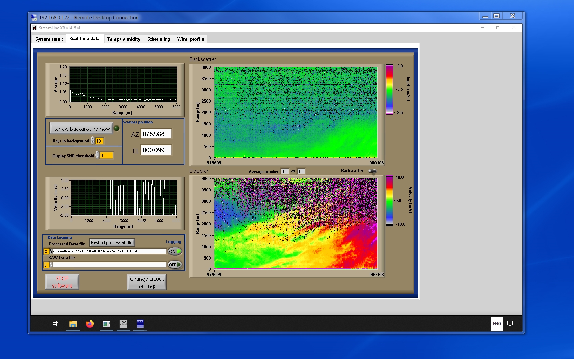Viewport: 574px width, 359px height.
Task: Open Firefox from the taskbar
Action: (x=90, y=323)
